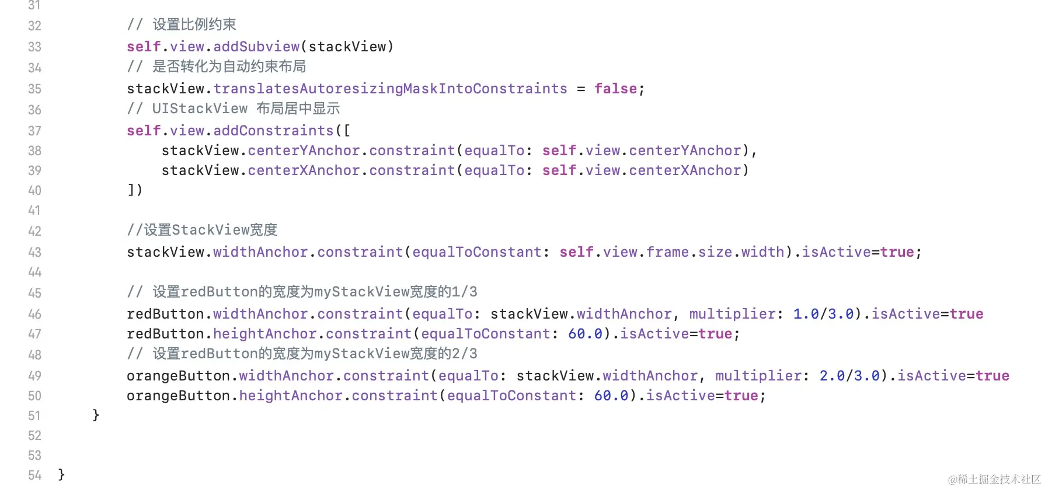Click the comment about UIStackView centering

[x=234, y=109]
